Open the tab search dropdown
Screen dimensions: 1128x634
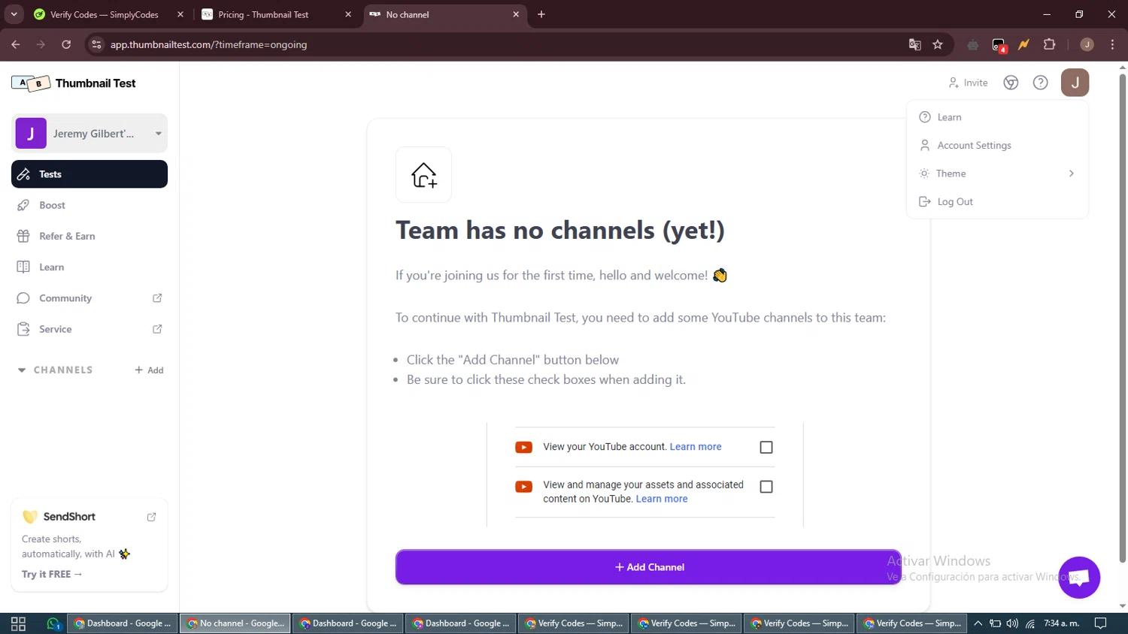pyautogui.click(x=14, y=14)
